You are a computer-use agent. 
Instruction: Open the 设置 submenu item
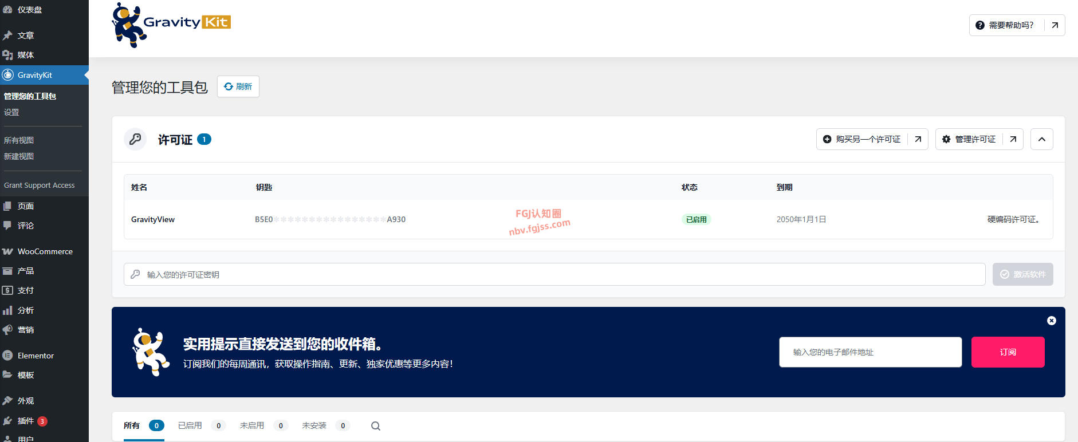(x=11, y=112)
